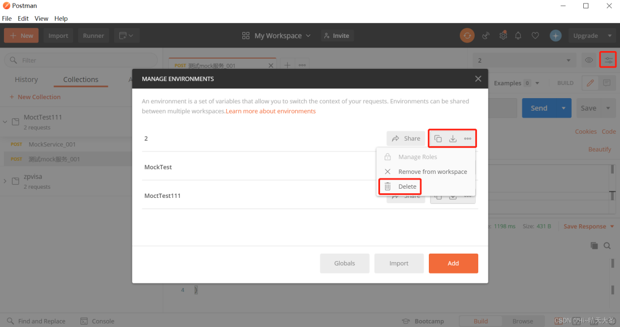The width and height of the screenshot is (620, 327).
Task: Expand the zpvisa collection
Action: (x=5, y=181)
